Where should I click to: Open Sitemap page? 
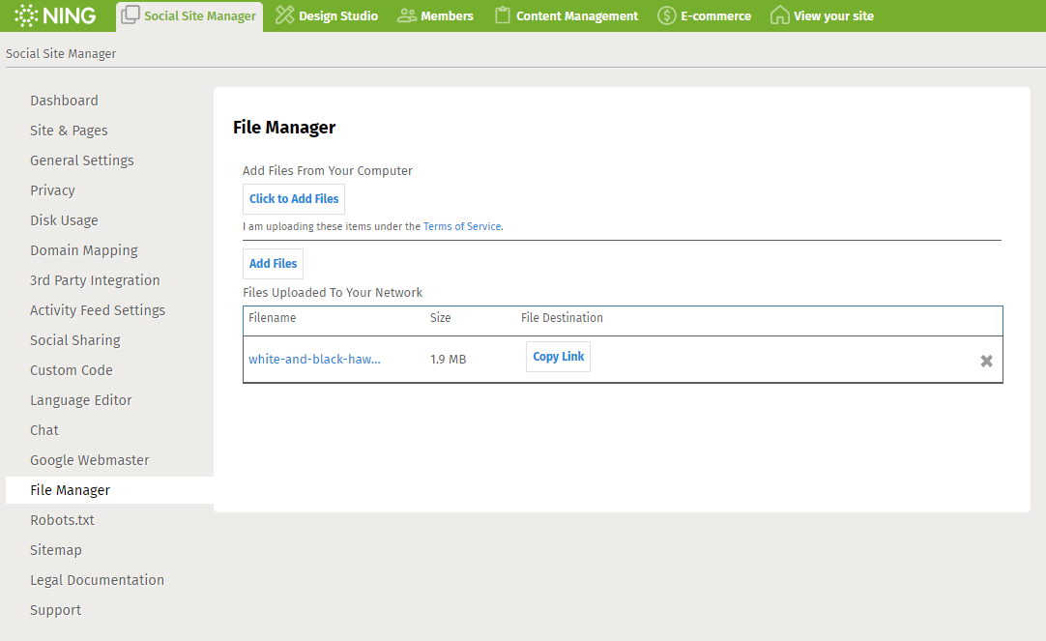[56, 550]
